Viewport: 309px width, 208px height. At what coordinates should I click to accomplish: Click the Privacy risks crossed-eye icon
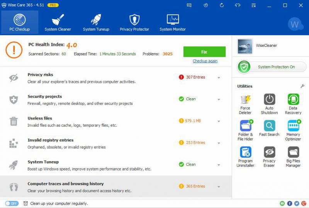pyautogui.click(x=14, y=78)
